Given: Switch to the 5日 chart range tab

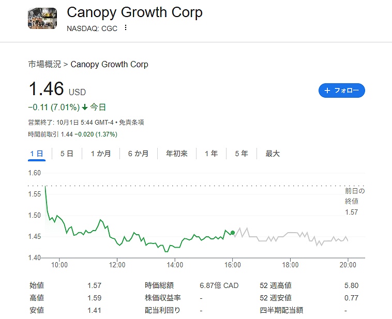Looking at the screenshot, I should [x=66, y=154].
